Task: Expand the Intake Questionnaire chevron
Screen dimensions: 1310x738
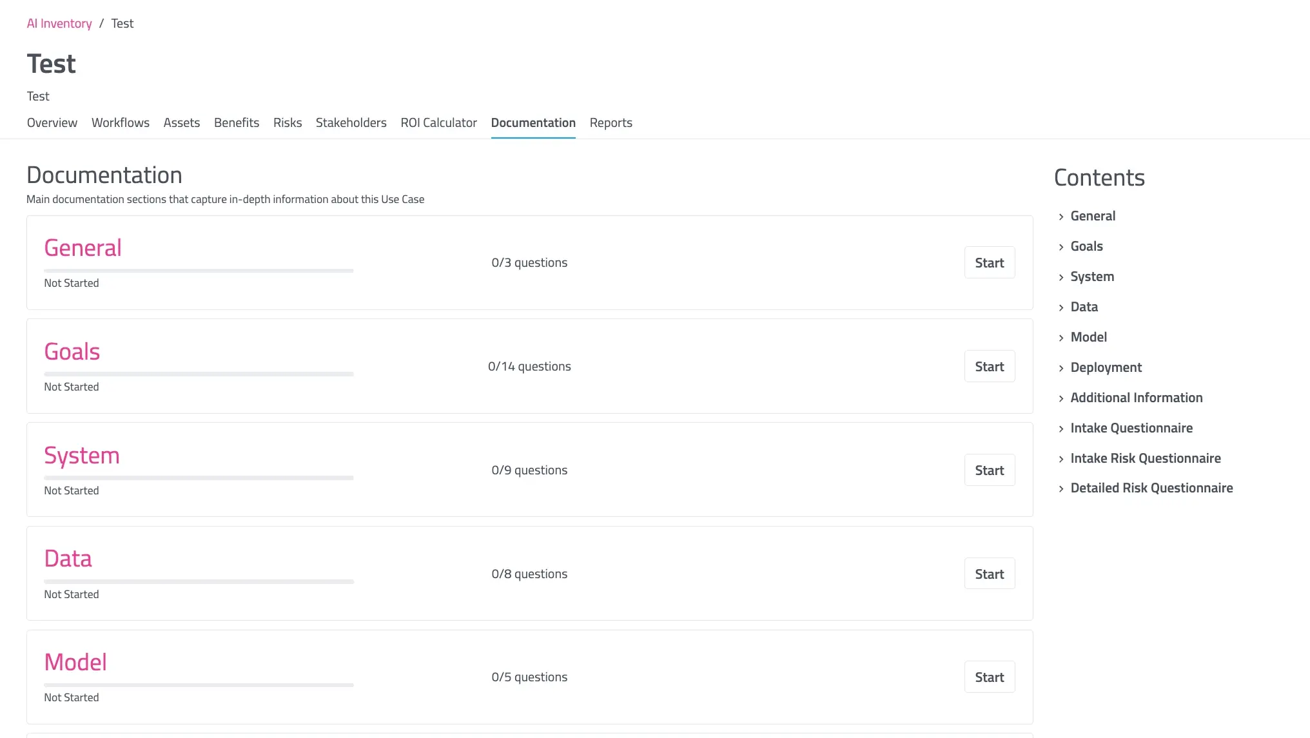Action: click(x=1061, y=429)
